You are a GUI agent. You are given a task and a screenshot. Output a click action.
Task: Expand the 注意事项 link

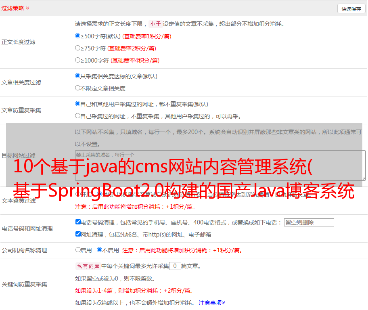(x=212, y=303)
